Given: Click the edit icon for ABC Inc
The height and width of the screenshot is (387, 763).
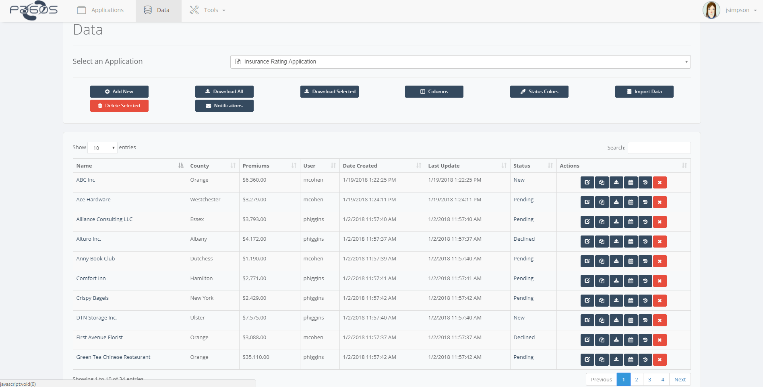Looking at the screenshot, I should [587, 182].
